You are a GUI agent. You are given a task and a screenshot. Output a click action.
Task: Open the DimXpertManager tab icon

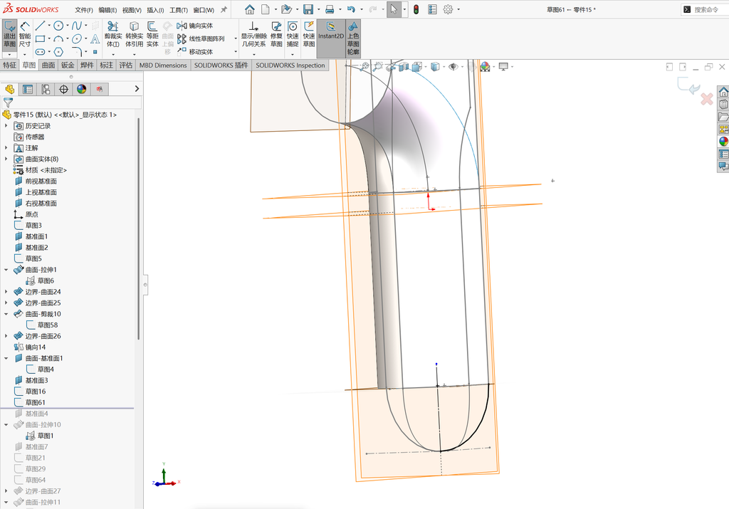pyautogui.click(x=63, y=89)
